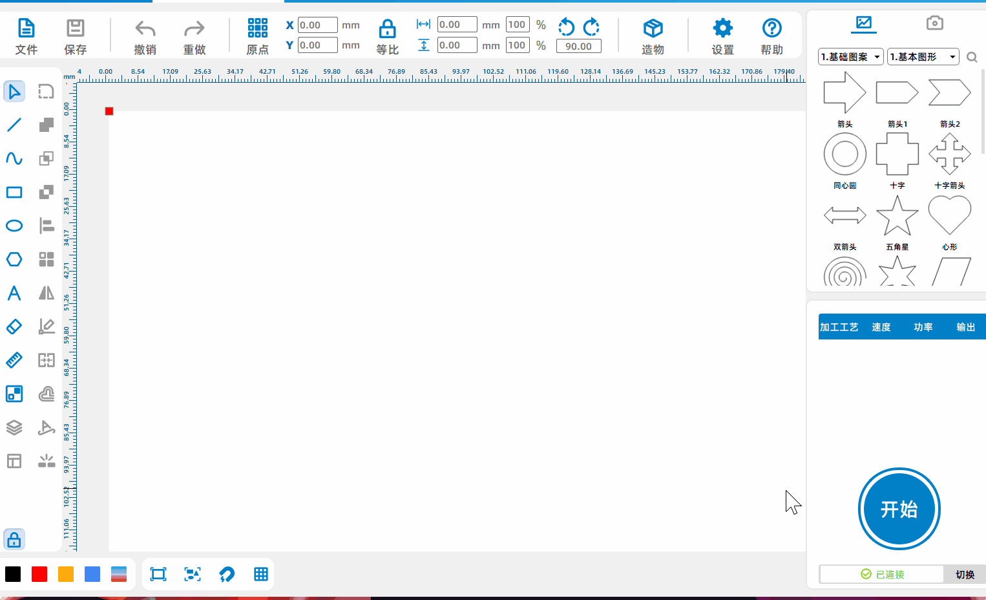Click the Y position input field
The height and width of the screenshot is (600, 986).
coord(317,45)
